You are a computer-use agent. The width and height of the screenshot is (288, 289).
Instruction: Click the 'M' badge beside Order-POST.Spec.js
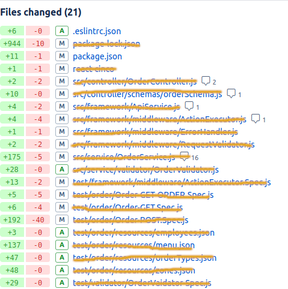coord(62,220)
